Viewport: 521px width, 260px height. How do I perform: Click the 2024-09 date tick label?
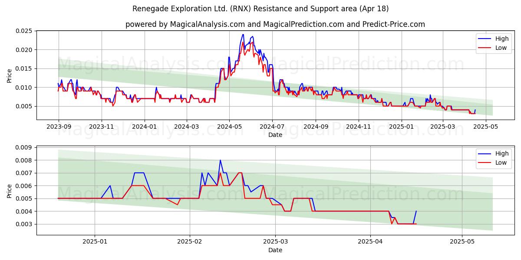[316, 127]
